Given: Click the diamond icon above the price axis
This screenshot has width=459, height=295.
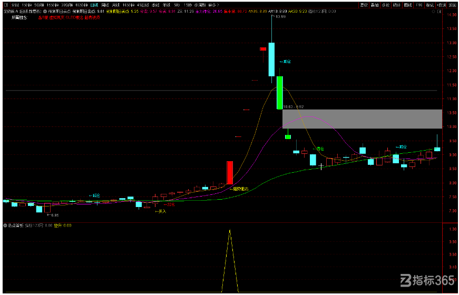Looking at the screenshot, I should (434, 12).
